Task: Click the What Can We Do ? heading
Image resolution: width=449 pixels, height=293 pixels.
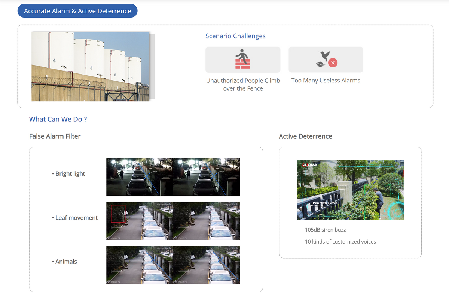Action: tap(58, 119)
